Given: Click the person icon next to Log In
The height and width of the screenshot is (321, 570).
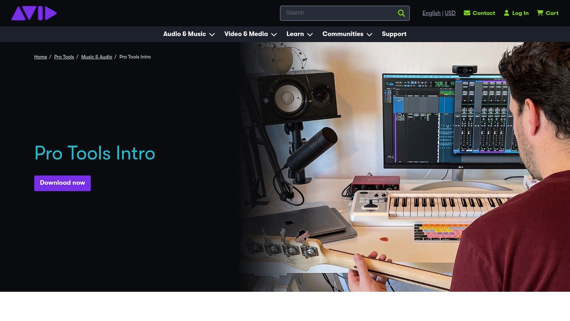Looking at the screenshot, I should [x=506, y=13].
